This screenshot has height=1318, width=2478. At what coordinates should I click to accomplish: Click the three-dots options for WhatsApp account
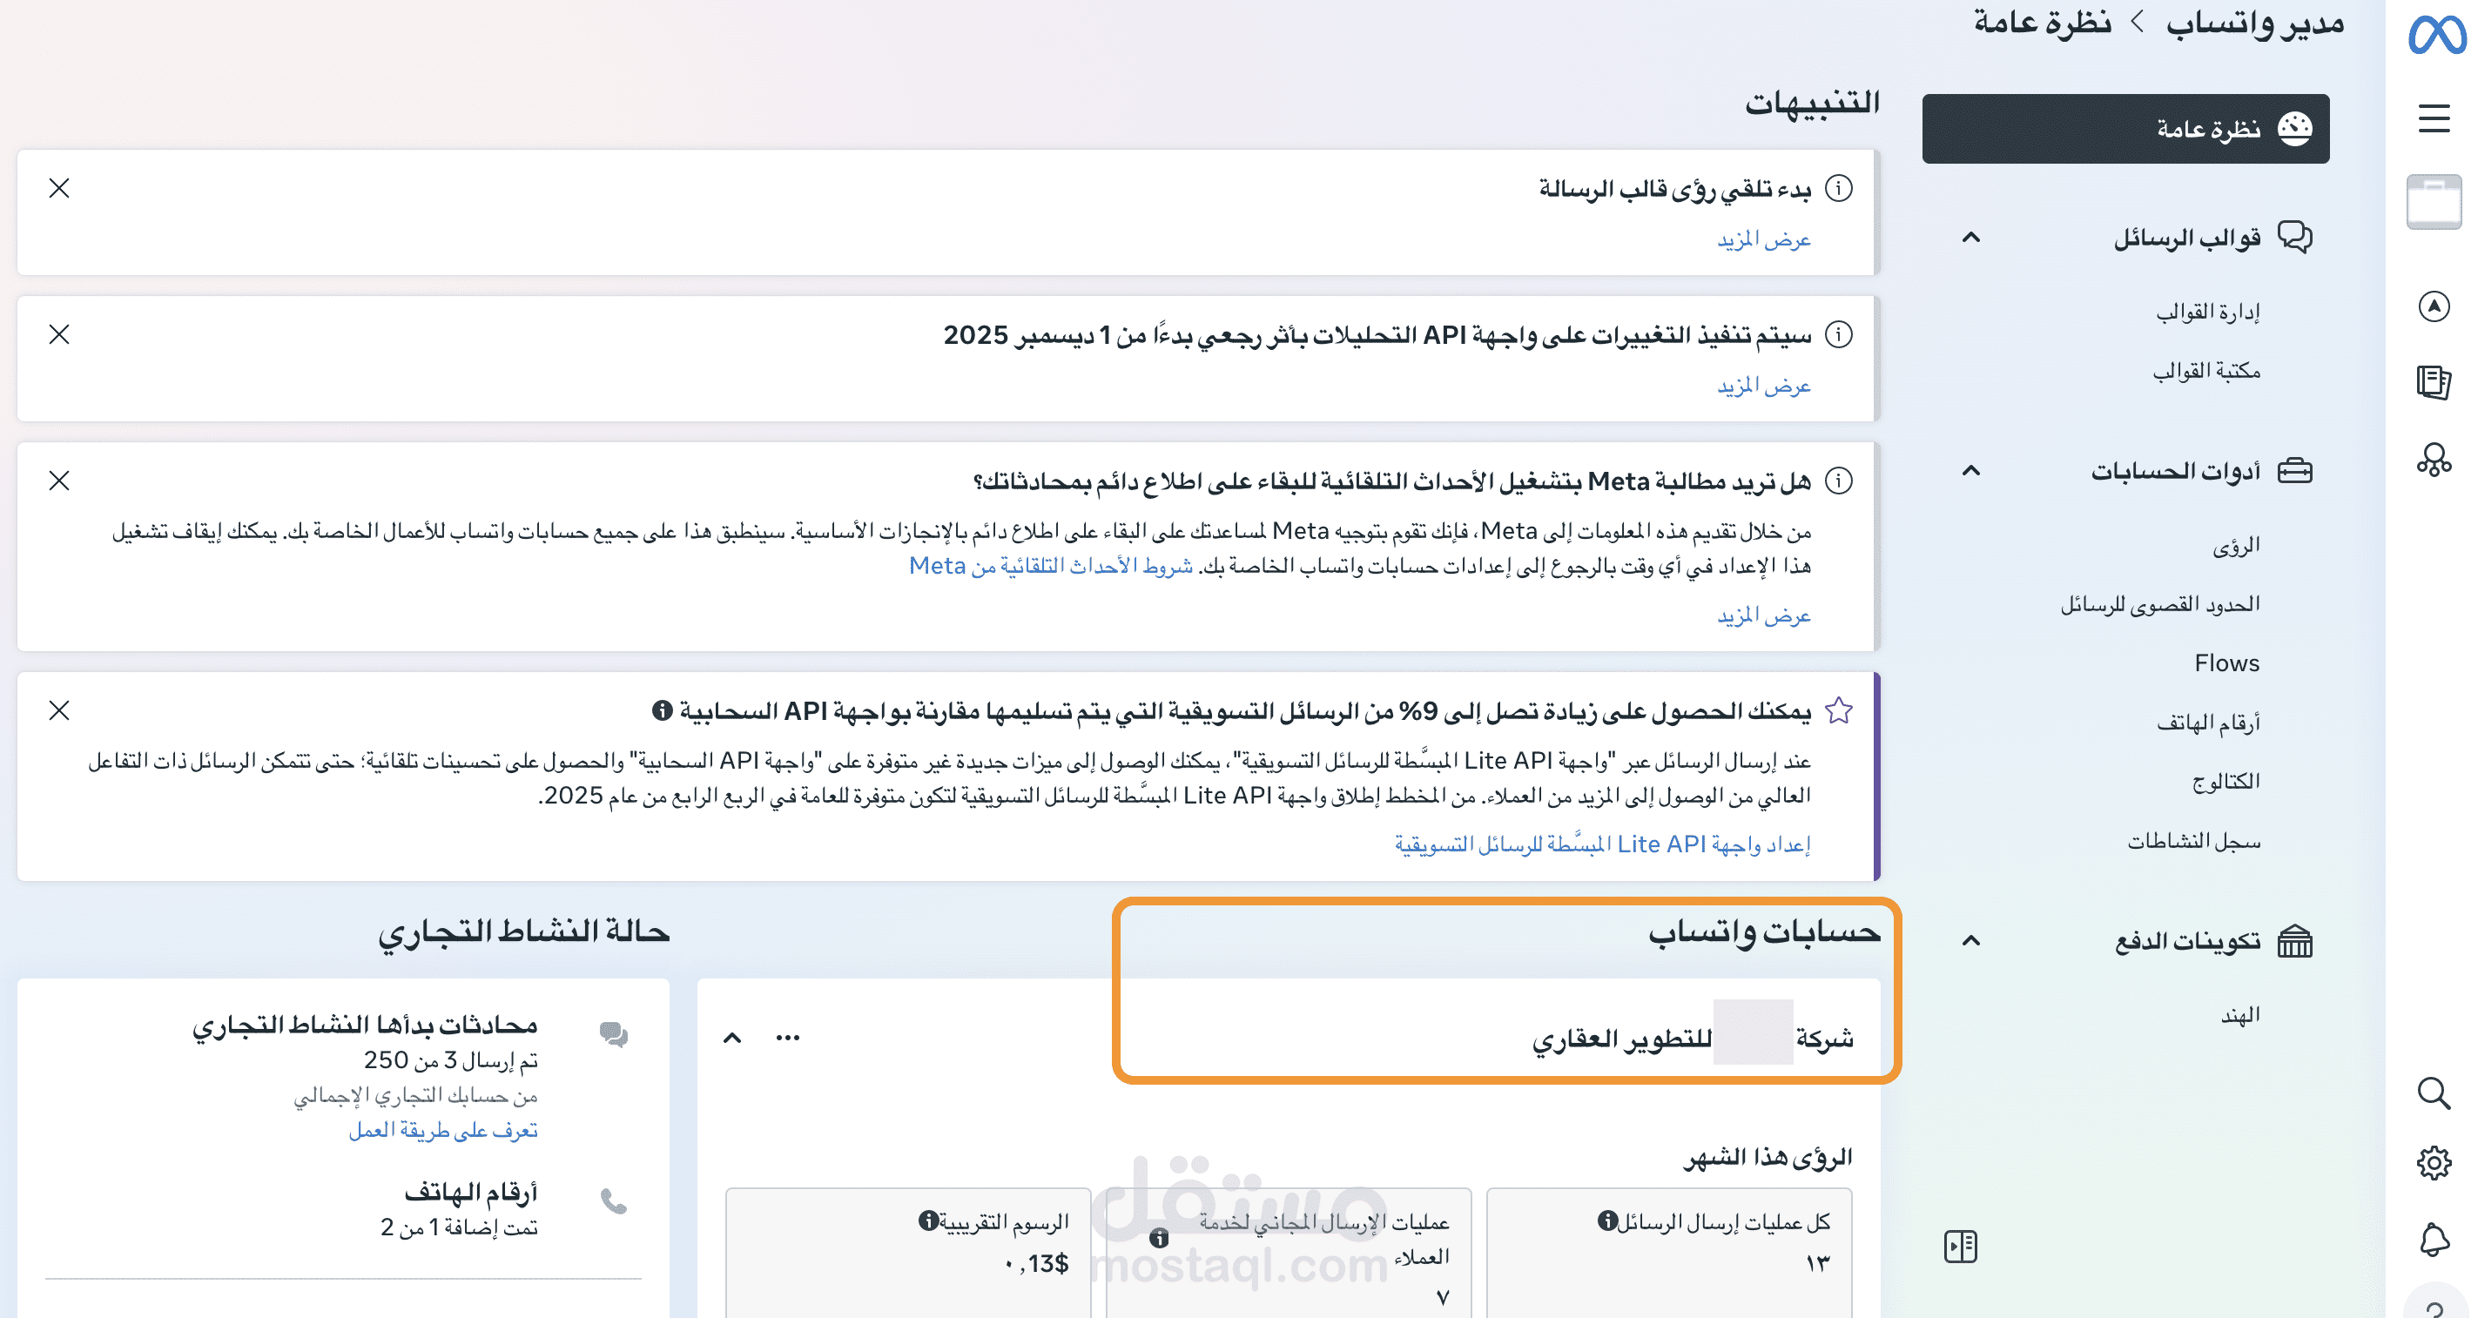tap(787, 1037)
